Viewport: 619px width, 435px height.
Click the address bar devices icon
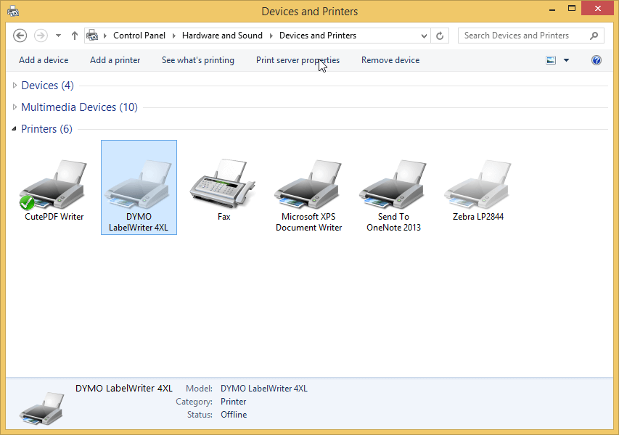point(92,36)
